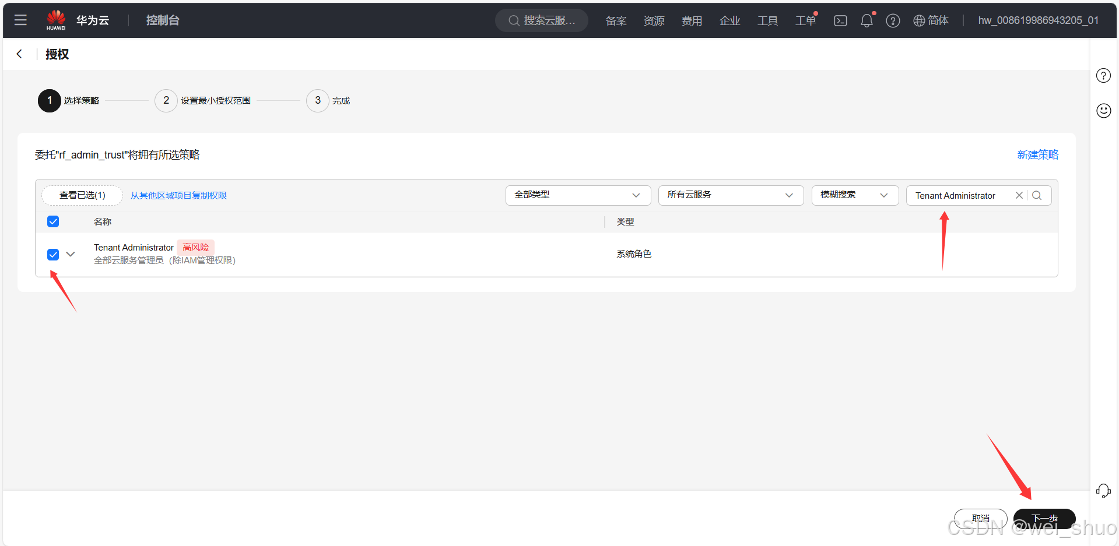Screen dimensions: 1119x546
Task: Open the 所有云服务 dropdown
Action: 731,195
